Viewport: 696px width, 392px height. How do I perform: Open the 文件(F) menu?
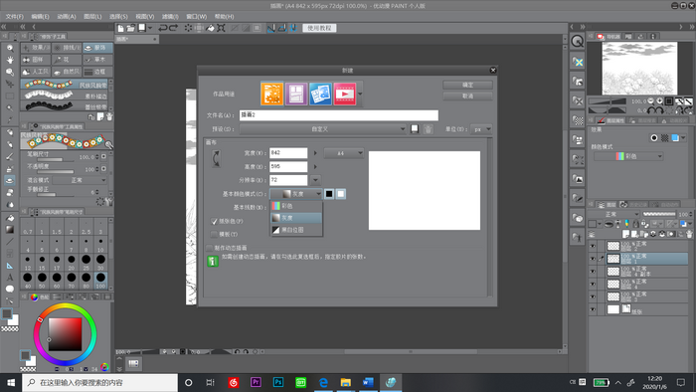(15, 17)
